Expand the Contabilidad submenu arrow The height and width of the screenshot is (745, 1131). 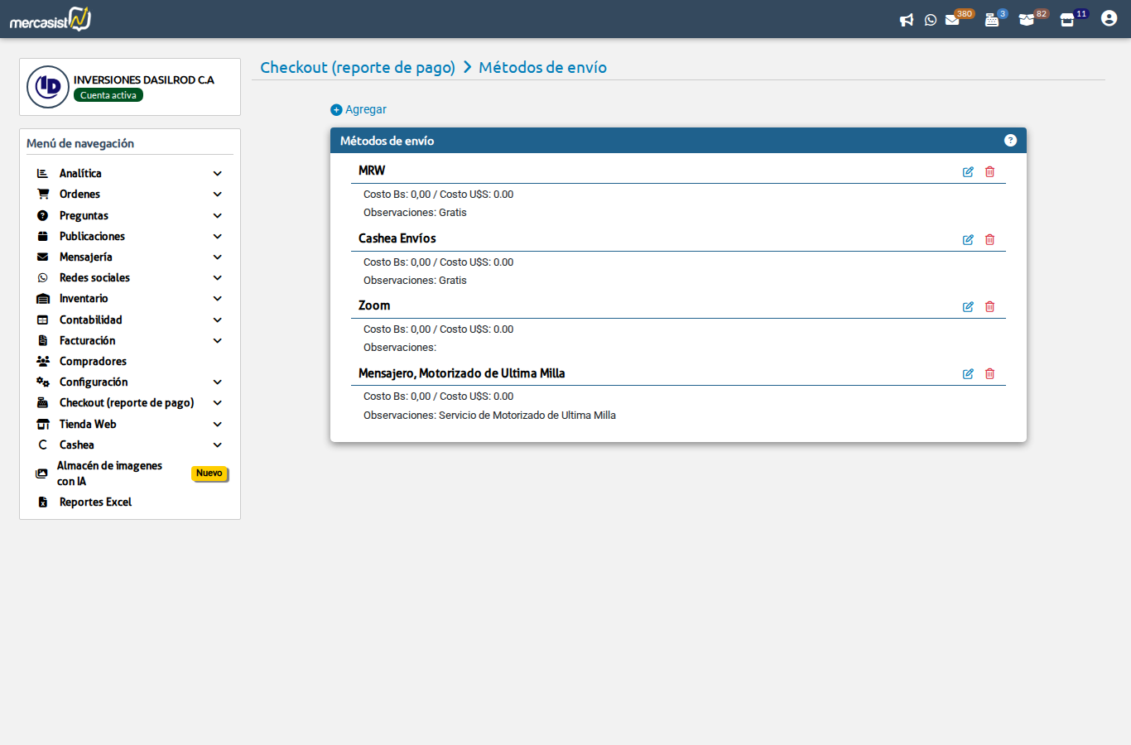click(218, 320)
